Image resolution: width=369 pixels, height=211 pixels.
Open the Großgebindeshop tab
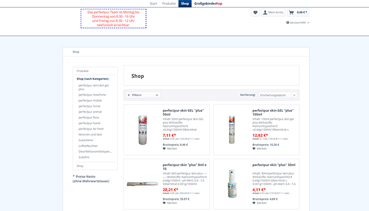click(x=208, y=4)
